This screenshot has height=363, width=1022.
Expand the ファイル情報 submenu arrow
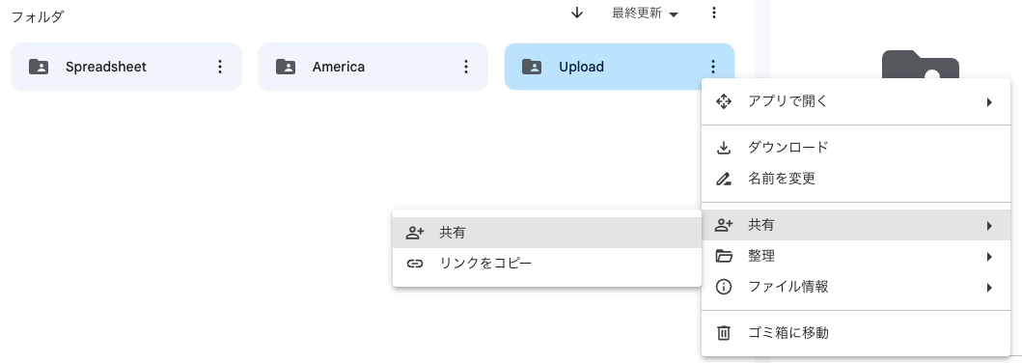tap(989, 288)
